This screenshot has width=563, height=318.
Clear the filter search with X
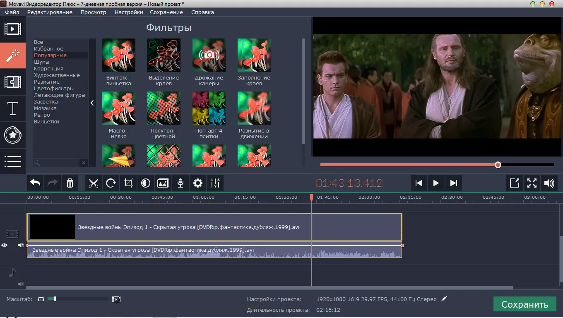(83, 163)
